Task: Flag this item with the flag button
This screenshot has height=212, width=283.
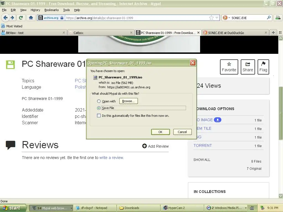Action: pos(263,67)
